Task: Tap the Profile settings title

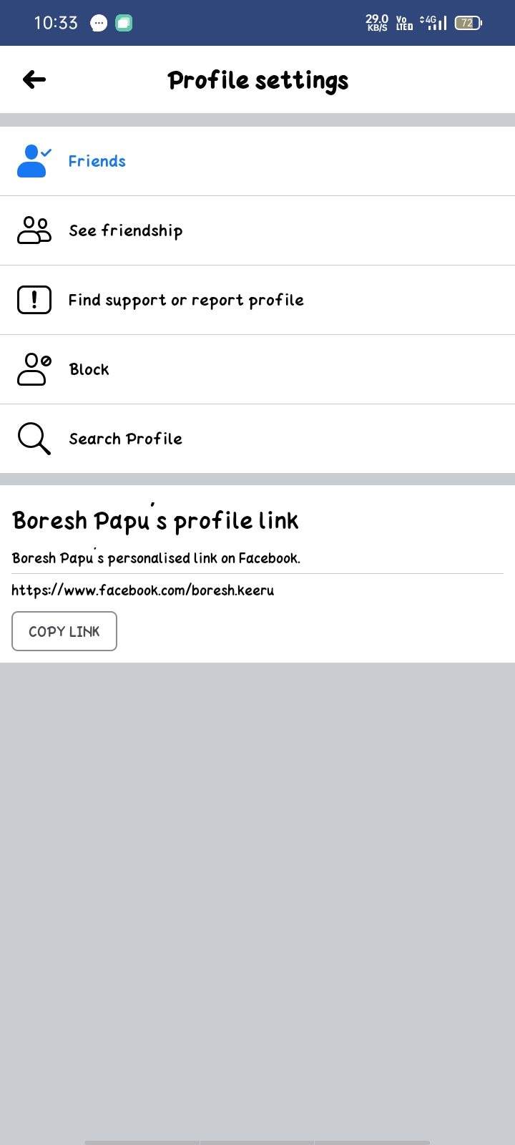Action: 258,80
